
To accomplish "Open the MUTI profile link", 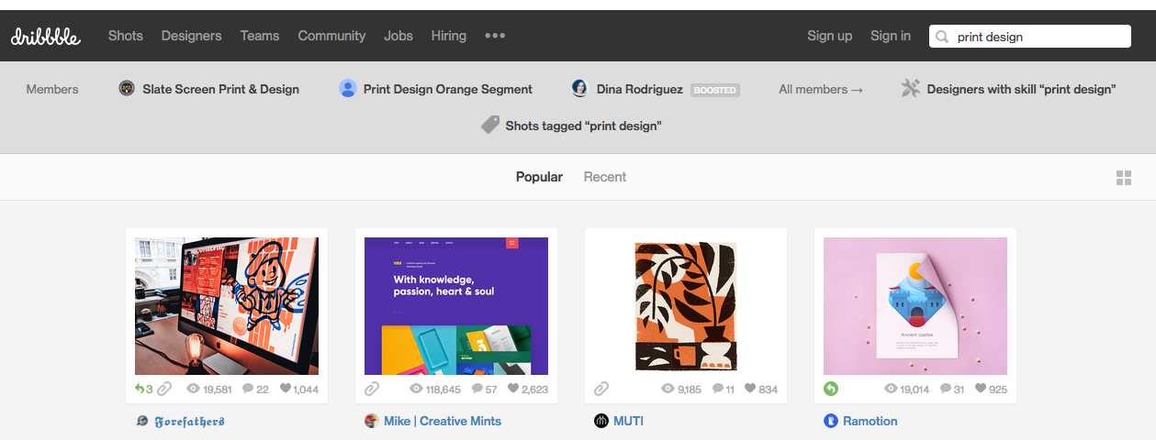I will (629, 421).
